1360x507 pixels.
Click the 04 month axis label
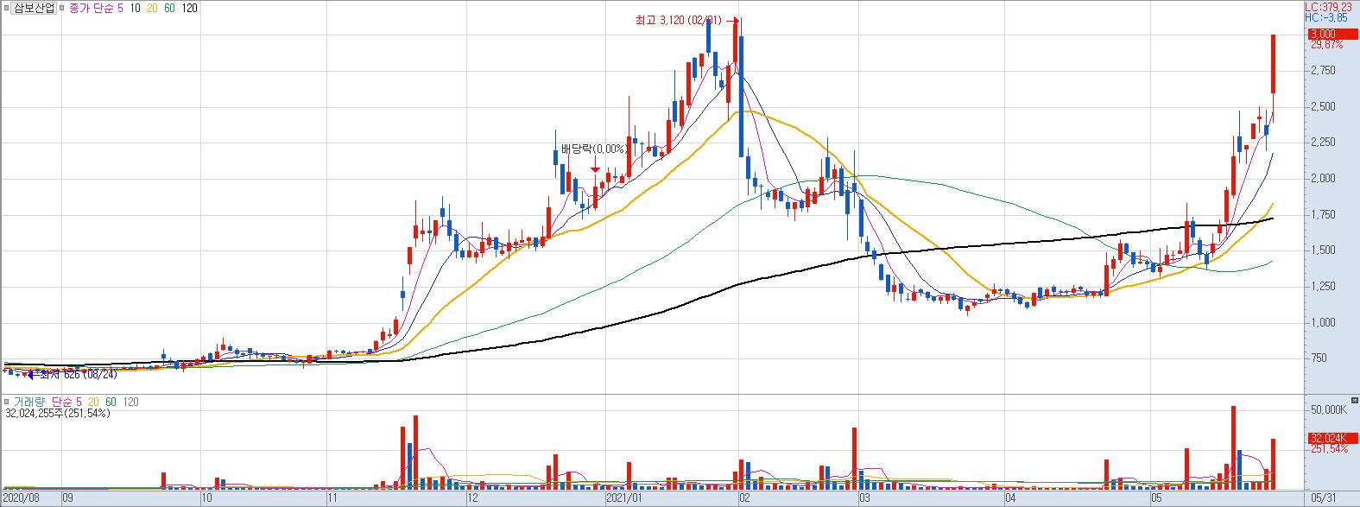click(x=1009, y=498)
